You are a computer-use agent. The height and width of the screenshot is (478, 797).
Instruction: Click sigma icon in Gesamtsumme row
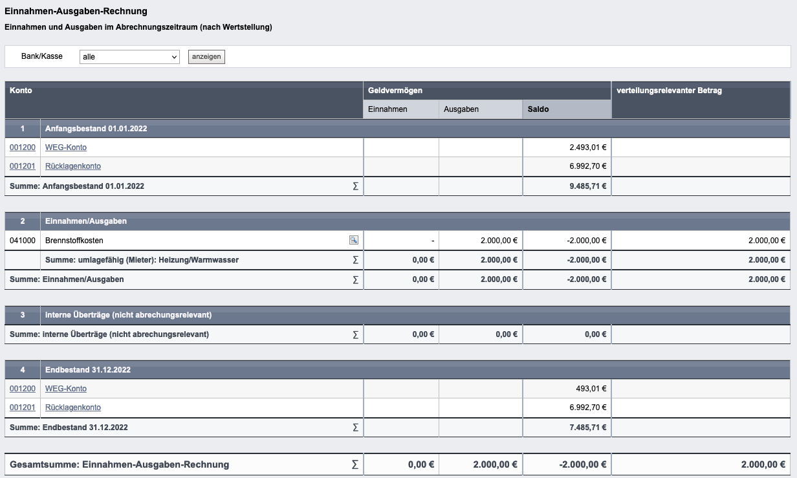point(355,464)
